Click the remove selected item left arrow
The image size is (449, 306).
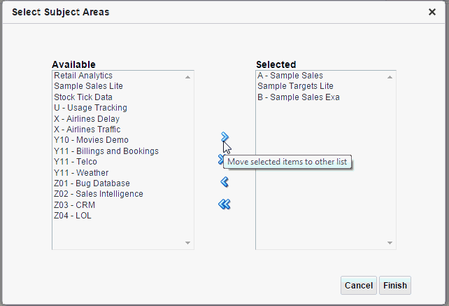coord(224,182)
